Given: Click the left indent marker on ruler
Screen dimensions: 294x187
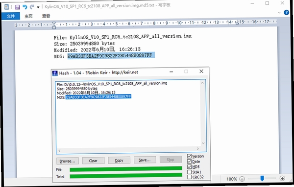Looking at the screenshot, I should (54, 25).
